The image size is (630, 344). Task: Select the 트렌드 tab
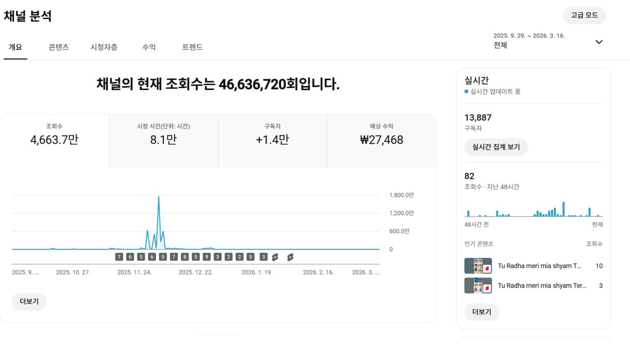coord(192,47)
